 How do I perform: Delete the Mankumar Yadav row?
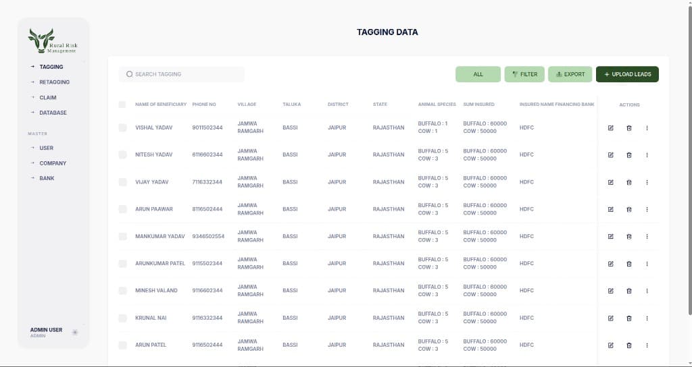pyautogui.click(x=629, y=237)
